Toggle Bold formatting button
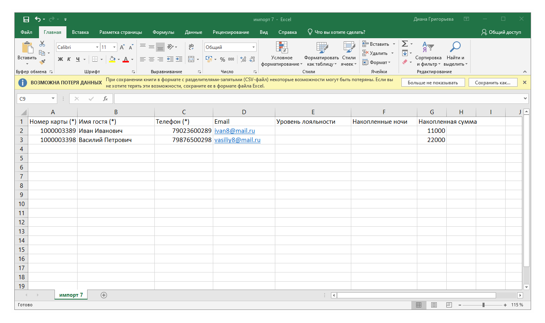Image resolution: width=545 pixels, height=323 pixels. point(60,59)
